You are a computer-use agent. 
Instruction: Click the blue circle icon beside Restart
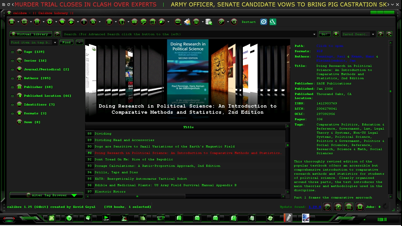coord(264,22)
